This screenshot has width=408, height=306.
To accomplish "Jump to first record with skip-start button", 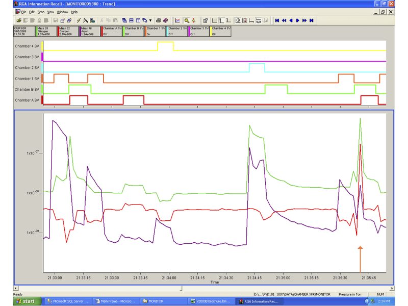I will pos(277,20).
